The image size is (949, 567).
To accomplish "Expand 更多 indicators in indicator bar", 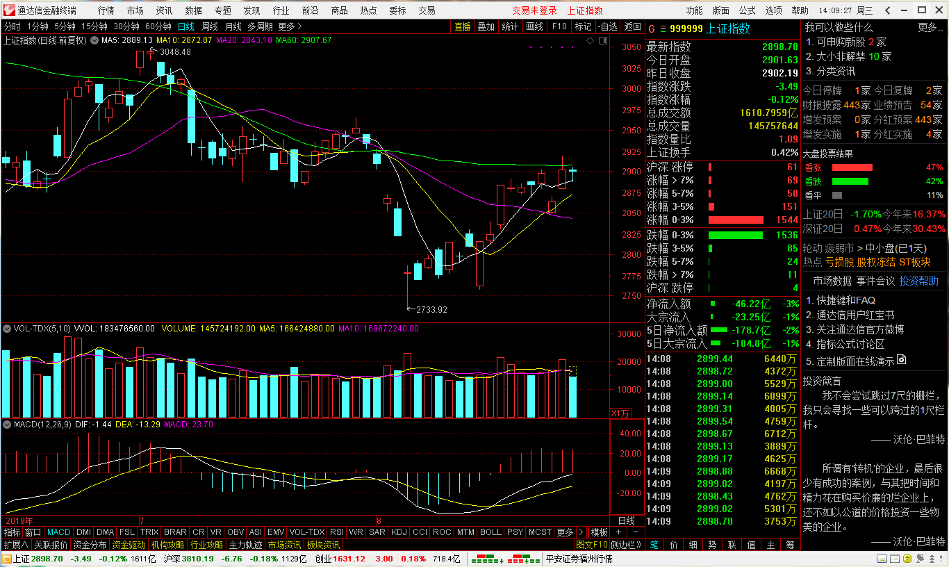I will pyautogui.click(x=565, y=532).
